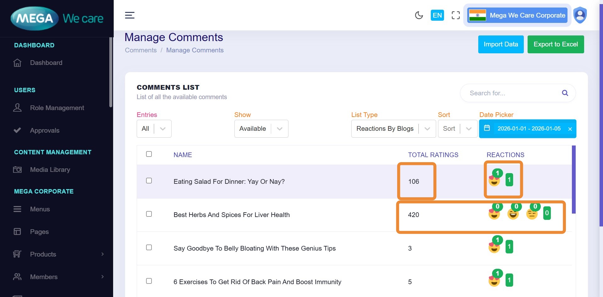The height and width of the screenshot is (297, 603).
Task: Expand the Reactions By Blogs list type
Action: (393, 129)
